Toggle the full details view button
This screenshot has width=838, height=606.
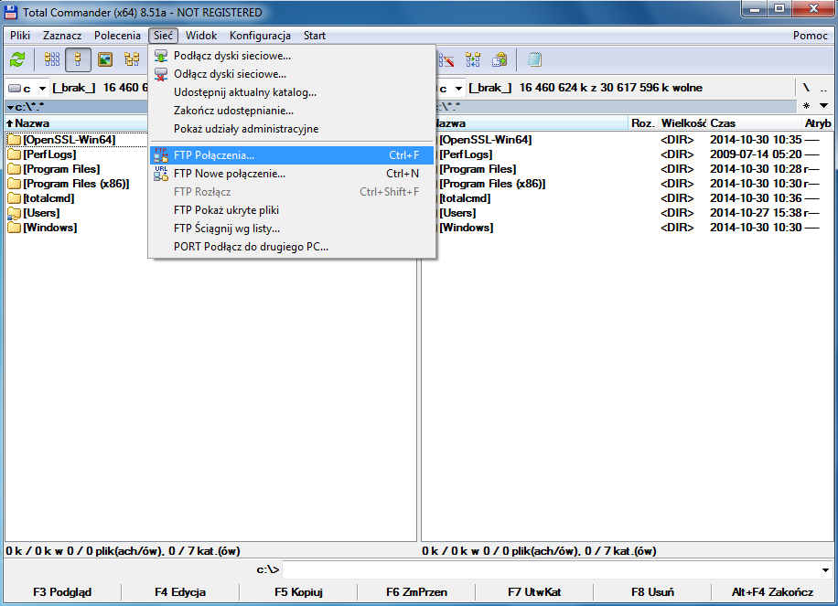click(x=79, y=60)
